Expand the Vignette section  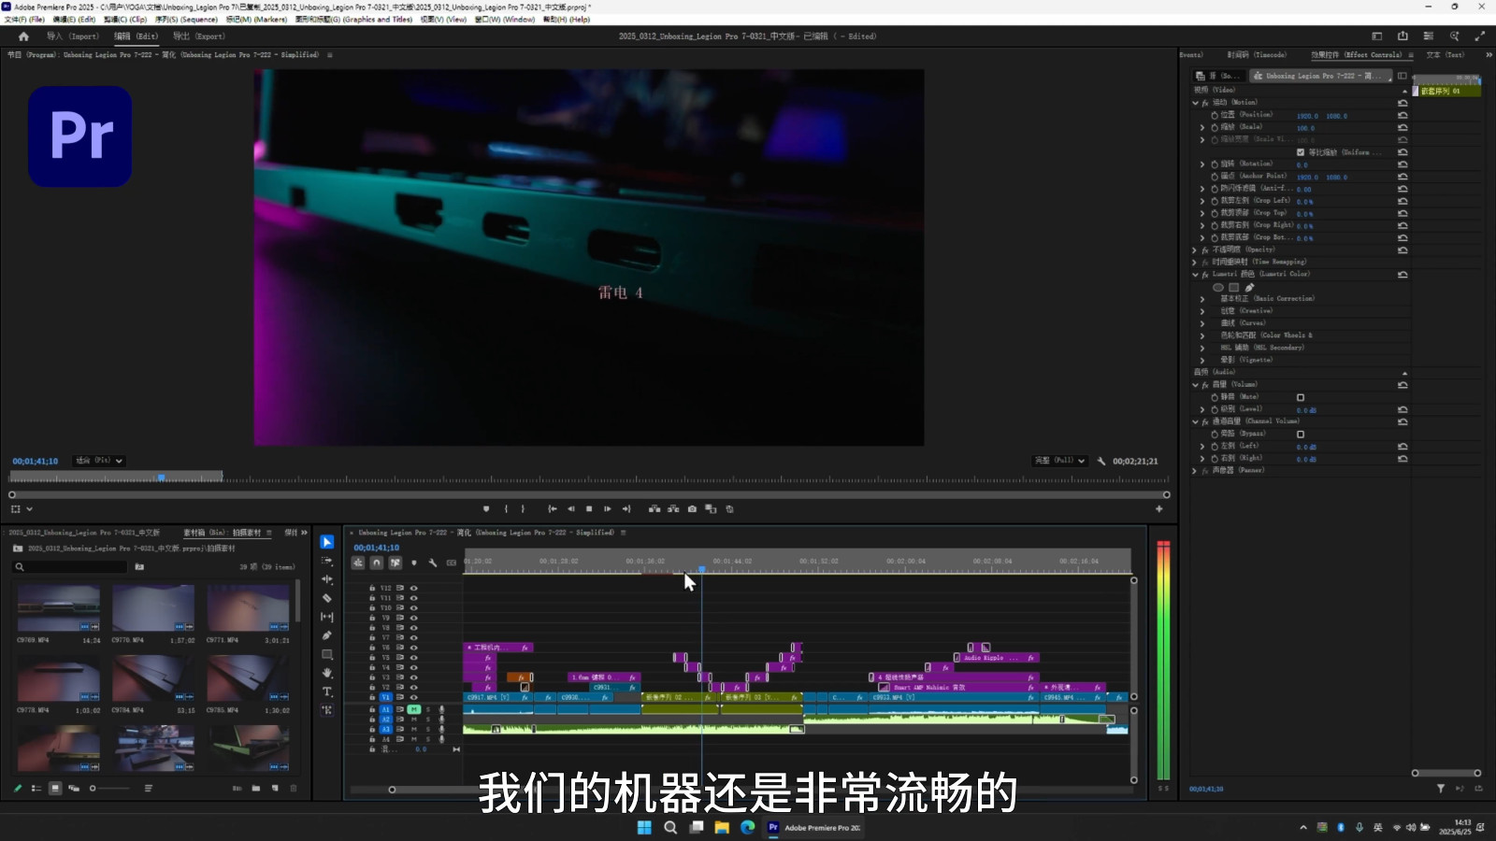click(1202, 360)
